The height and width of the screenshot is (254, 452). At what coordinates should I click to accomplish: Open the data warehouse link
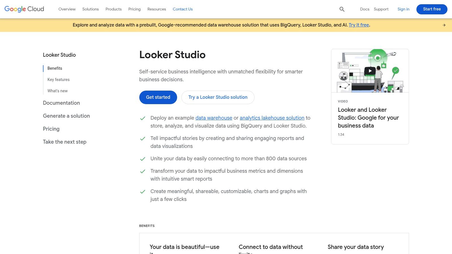pyautogui.click(x=214, y=118)
